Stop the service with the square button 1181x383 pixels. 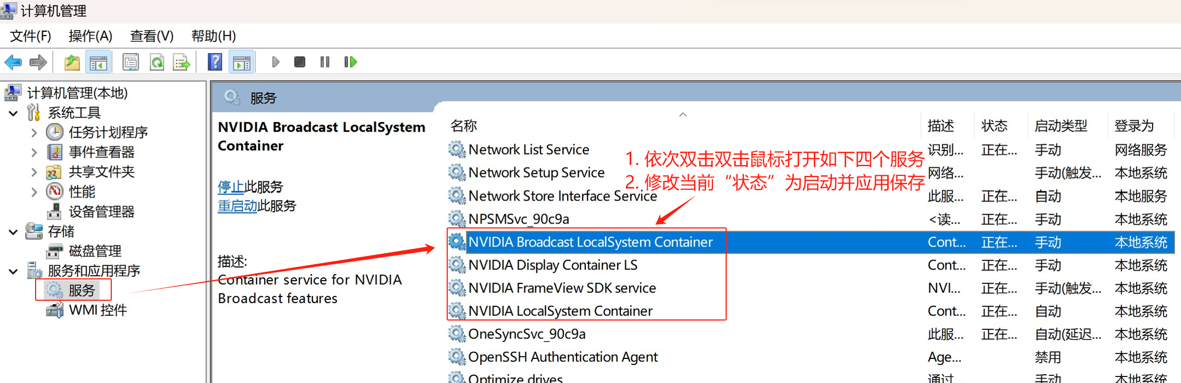click(x=299, y=62)
